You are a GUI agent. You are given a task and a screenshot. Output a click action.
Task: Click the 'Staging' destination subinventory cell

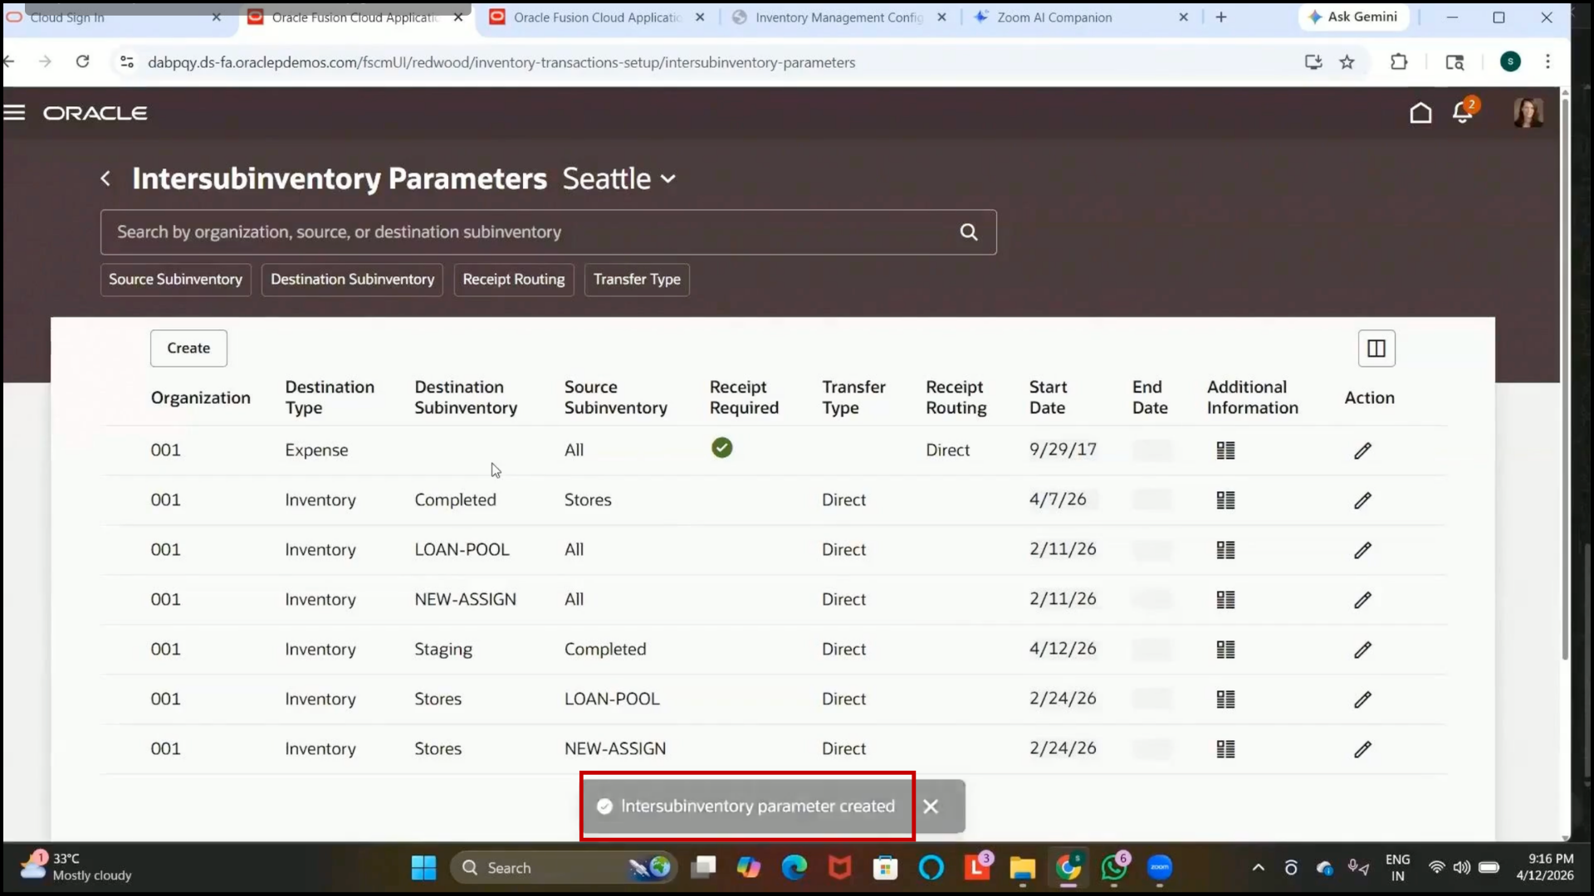tap(443, 650)
